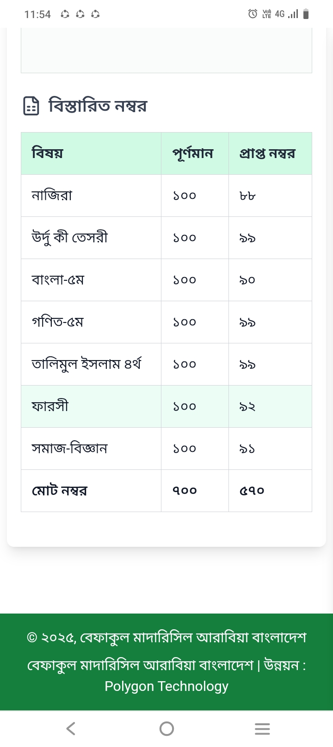Select the পূর্ণমান column header
The width and height of the screenshot is (333, 747).
(x=193, y=153)
